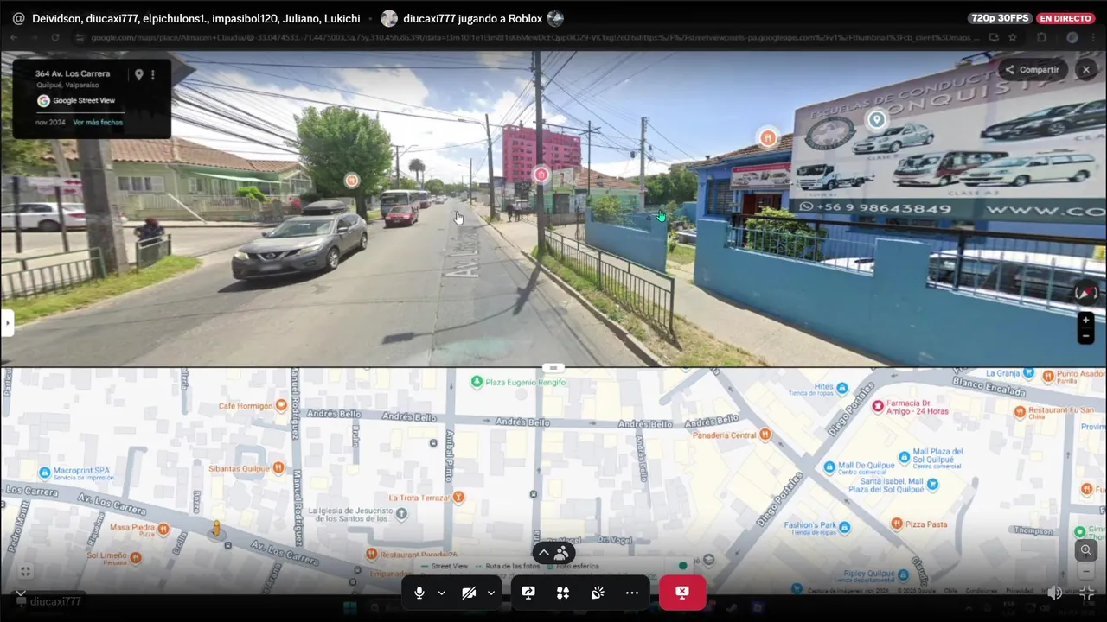Click the EN DIRECTO live badge
Screen dimensions: 1107x622
(x=1065, y=18)
